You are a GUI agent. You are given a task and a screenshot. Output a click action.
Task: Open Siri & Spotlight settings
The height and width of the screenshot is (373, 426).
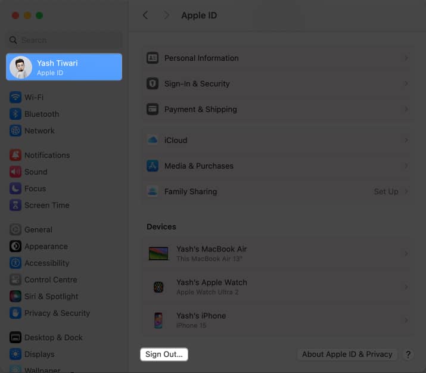coord(64,296)
